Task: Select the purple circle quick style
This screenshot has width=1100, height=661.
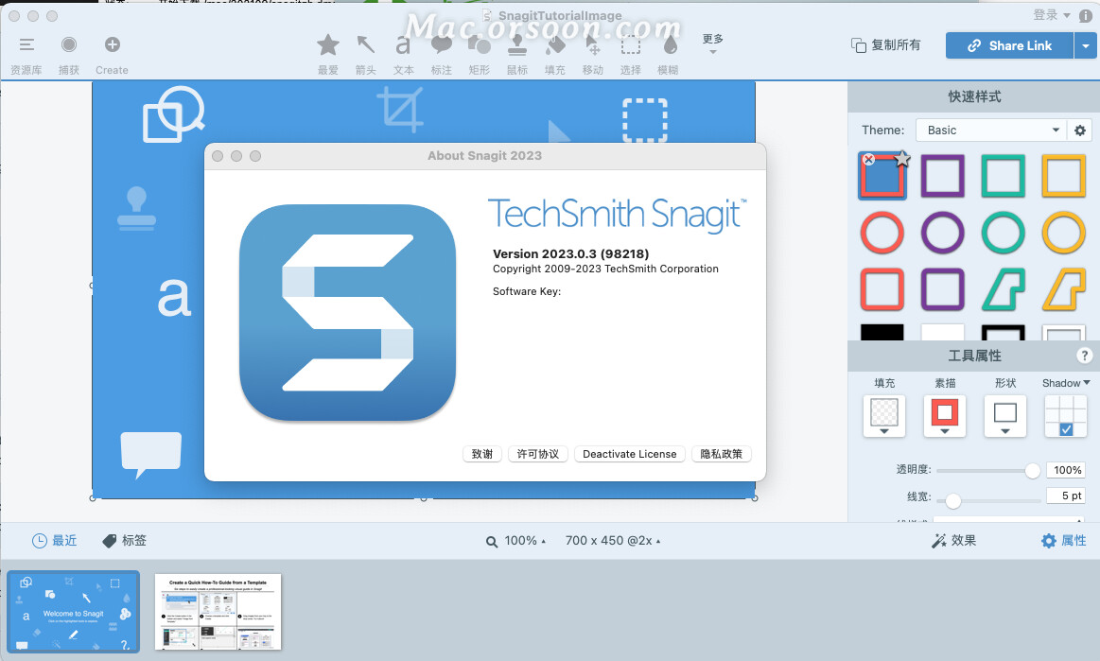Action: click(x=942, y=233)
